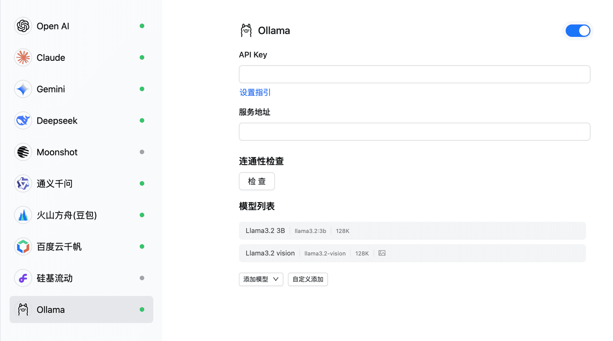This screenshot has width=613, height=341.
Task: Click the Ollama logo in settings header
Action: pyautogui.click(x=246, y=31)
